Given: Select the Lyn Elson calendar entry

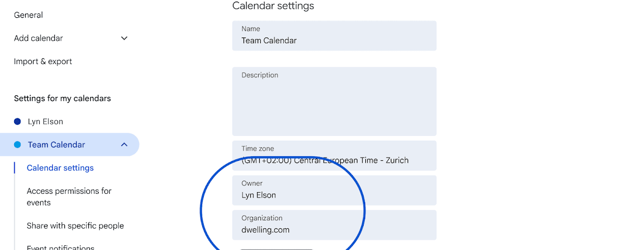Looking at the screenshot, I should (45, 121).
